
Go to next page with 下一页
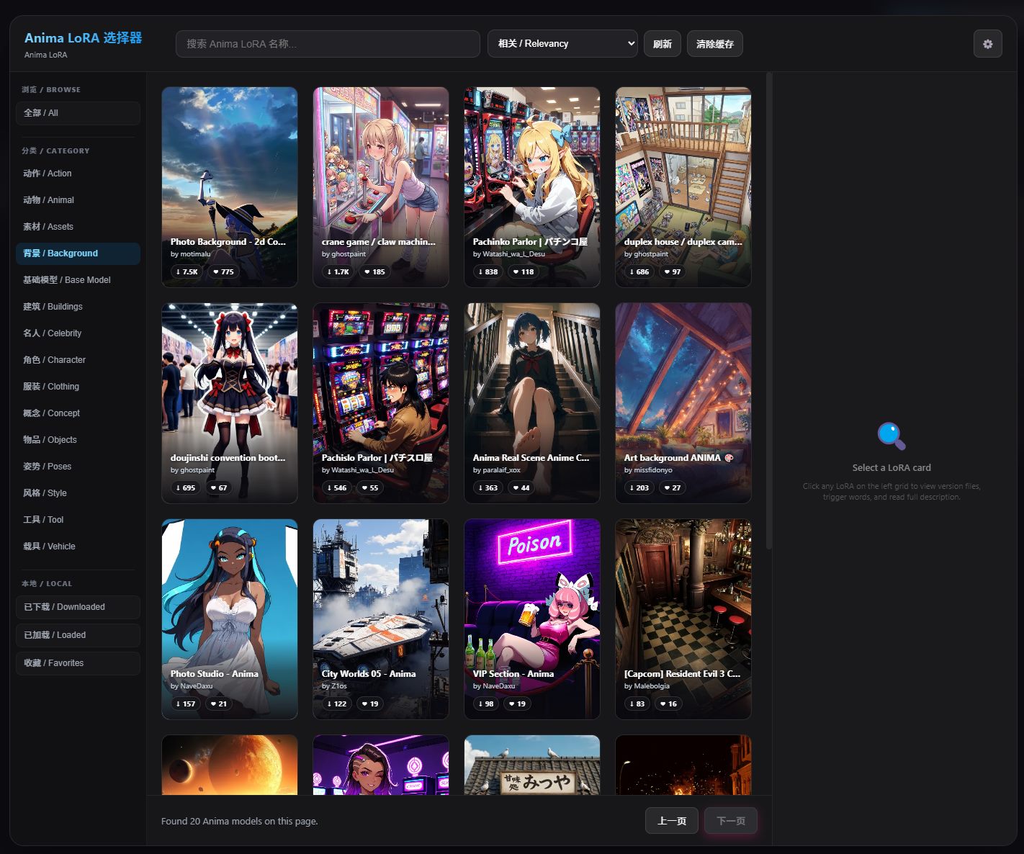[731, 821]
